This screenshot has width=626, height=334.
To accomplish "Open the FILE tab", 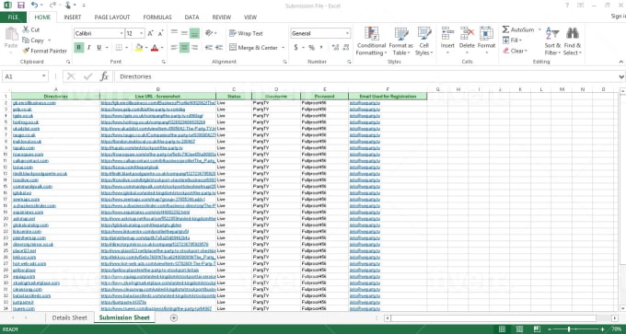I will point(13,17).
